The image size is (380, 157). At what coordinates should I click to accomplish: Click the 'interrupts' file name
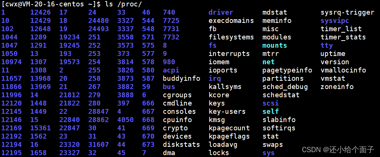point(229,54)
